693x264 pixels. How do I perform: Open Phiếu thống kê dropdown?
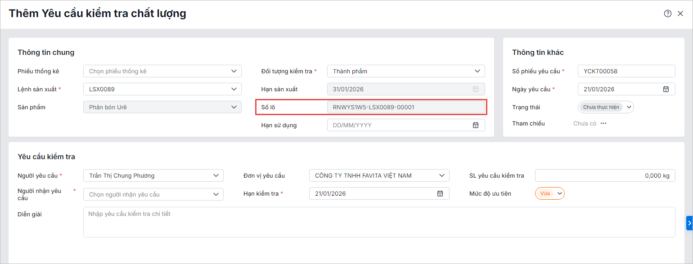234,71
